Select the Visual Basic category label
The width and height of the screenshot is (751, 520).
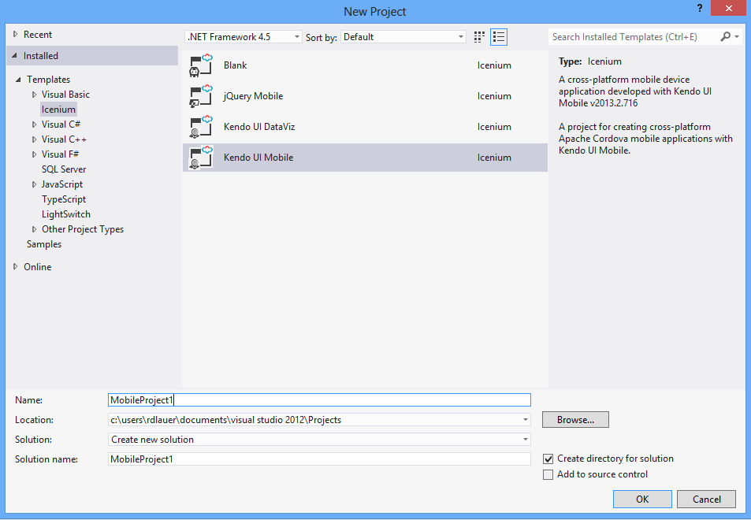[65, 95]
